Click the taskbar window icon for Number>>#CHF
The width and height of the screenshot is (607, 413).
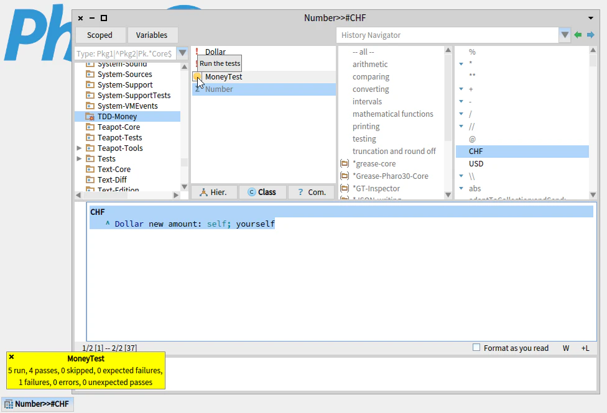(9, 404)
